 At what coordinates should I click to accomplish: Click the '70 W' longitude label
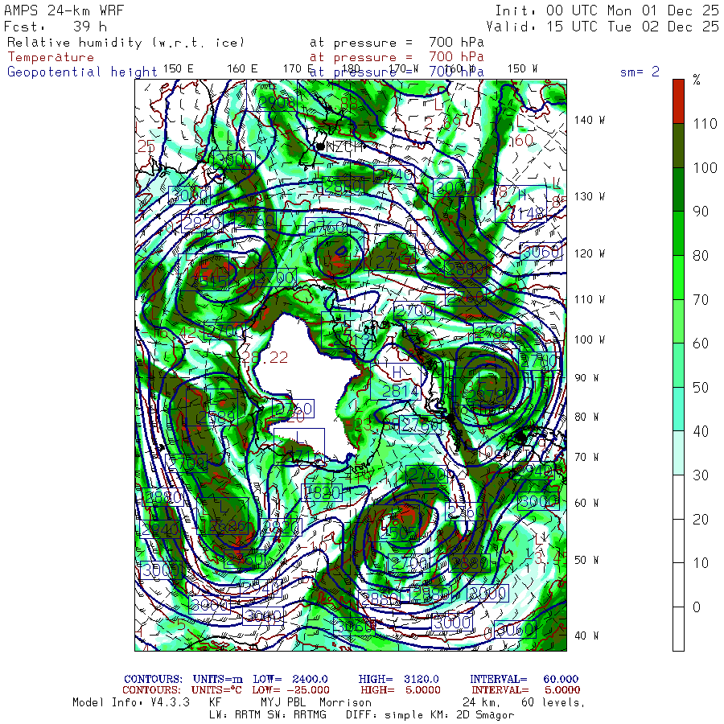(586, 457)
